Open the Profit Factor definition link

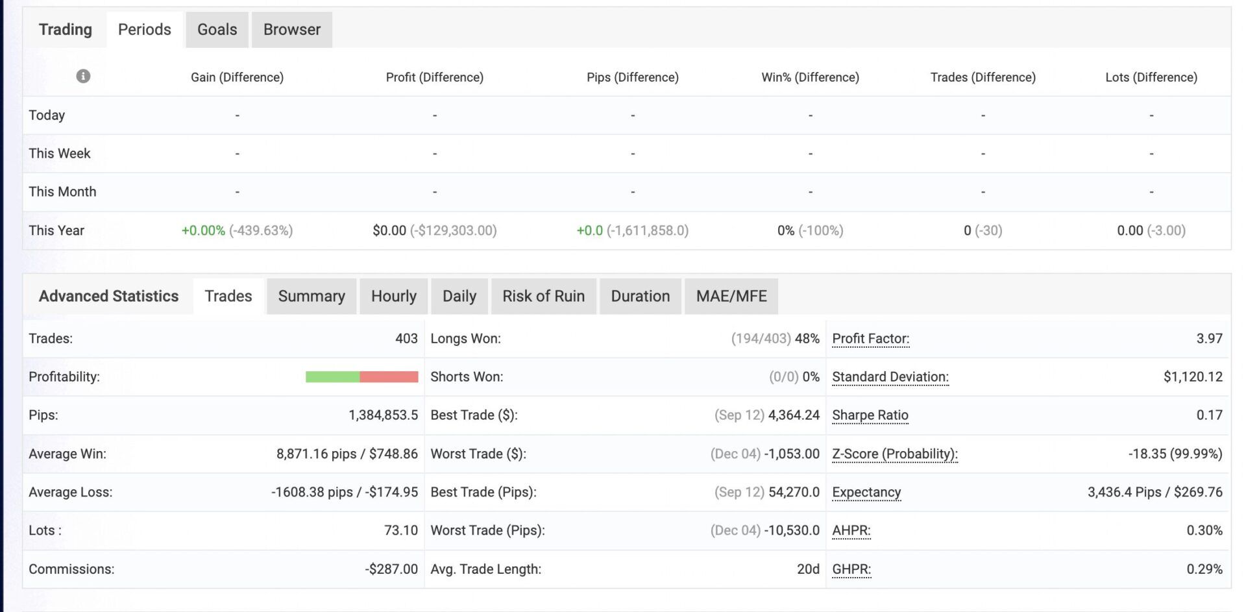870,338
